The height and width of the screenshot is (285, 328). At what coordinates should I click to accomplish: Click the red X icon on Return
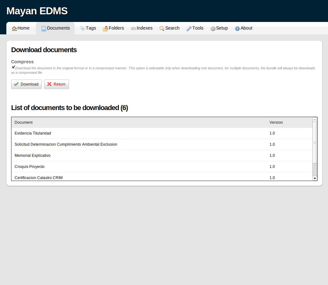click(x=50, y=84)
